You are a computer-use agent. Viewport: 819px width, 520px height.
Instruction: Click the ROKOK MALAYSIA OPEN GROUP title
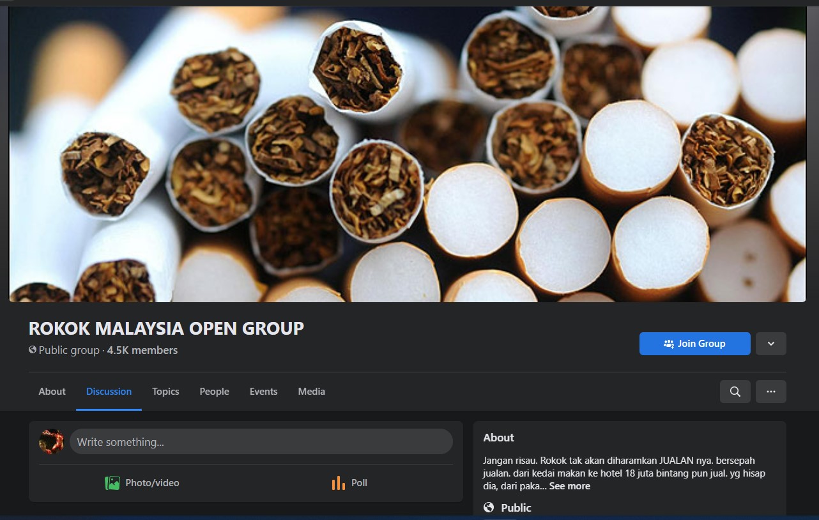166,328
